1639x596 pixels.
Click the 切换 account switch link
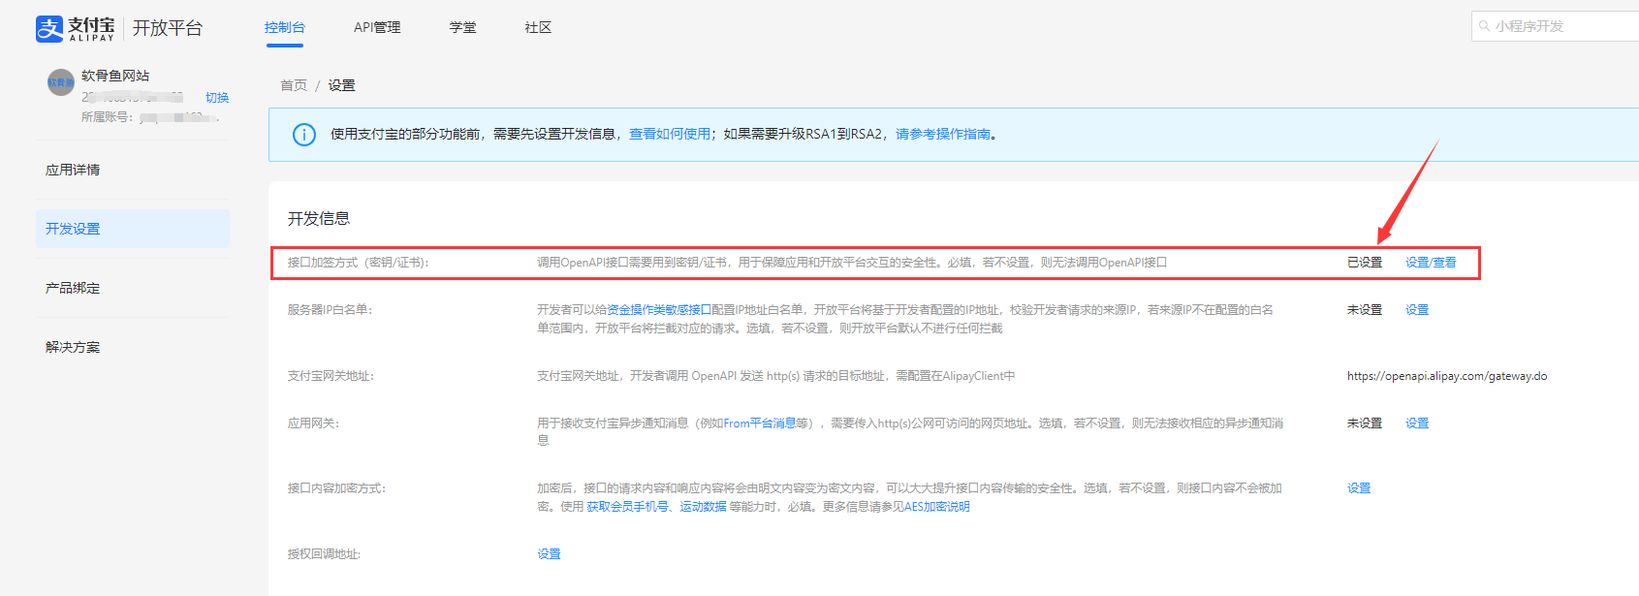click(217, 98)
